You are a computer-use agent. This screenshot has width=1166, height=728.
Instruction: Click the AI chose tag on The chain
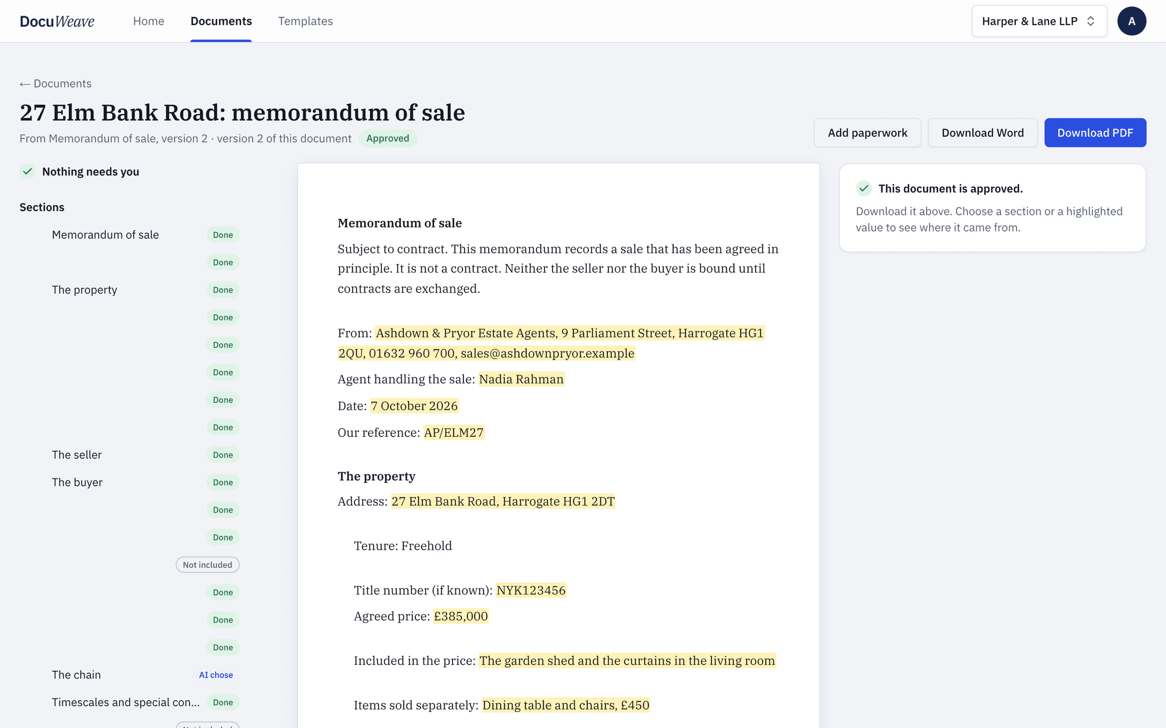tap(216, 675)
